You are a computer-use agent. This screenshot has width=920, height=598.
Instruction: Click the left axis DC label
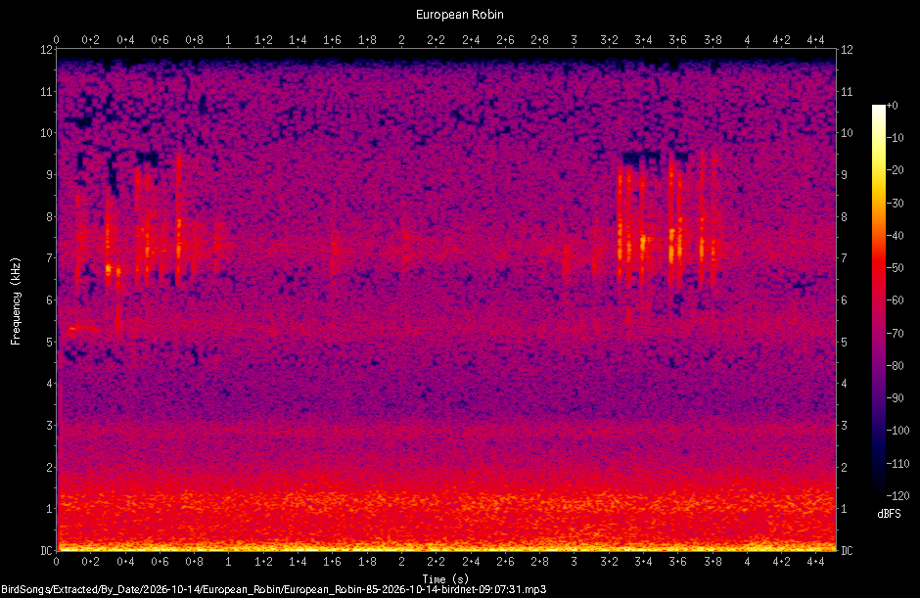(x=47, y=550)
